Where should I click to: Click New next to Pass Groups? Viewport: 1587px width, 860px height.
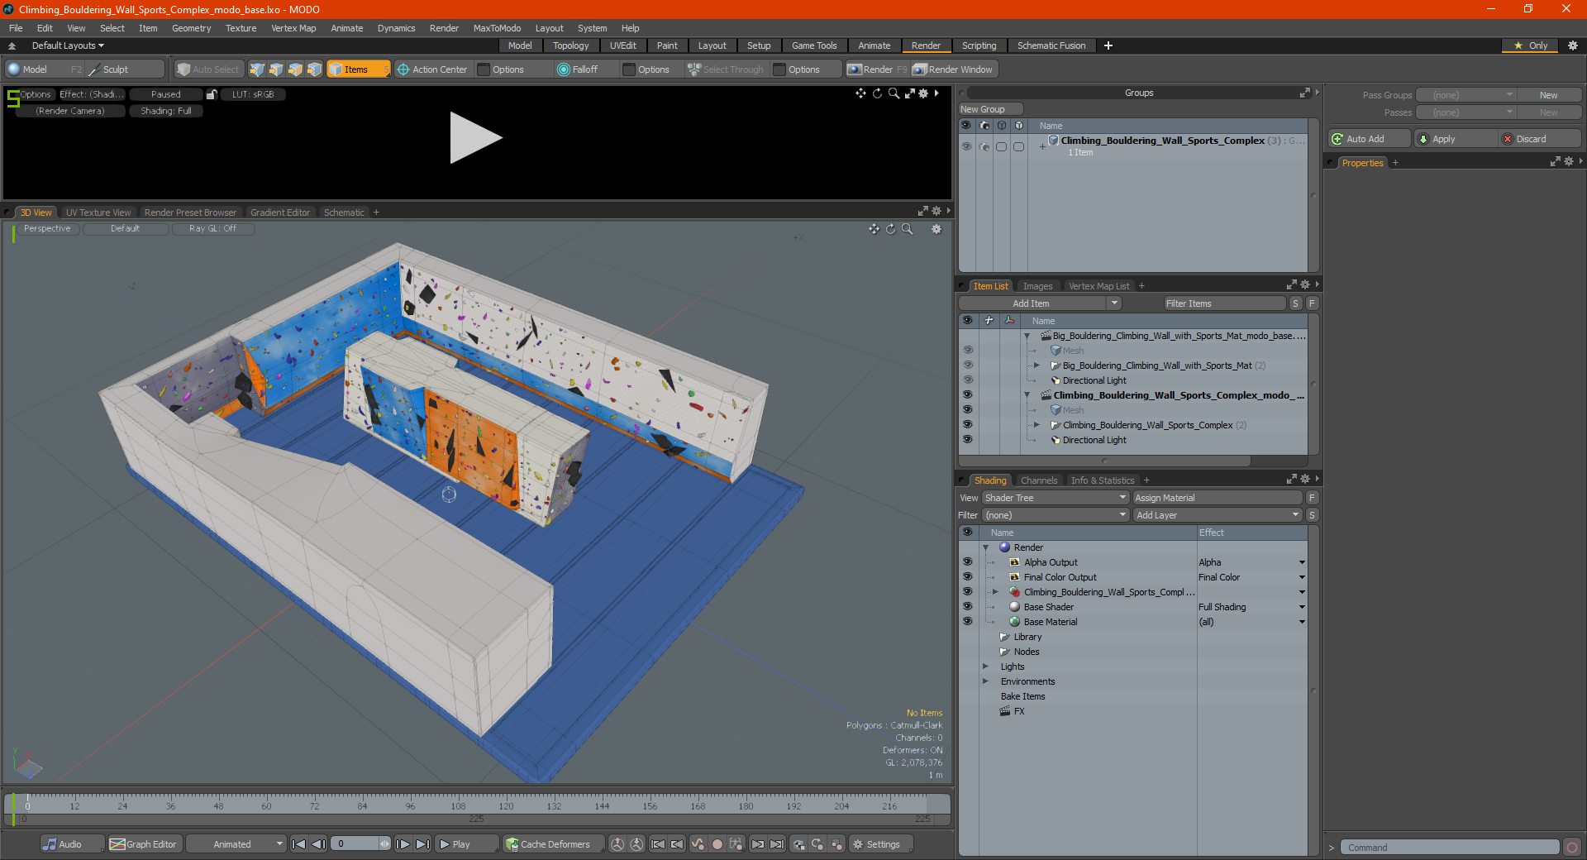coord(1548,95)
